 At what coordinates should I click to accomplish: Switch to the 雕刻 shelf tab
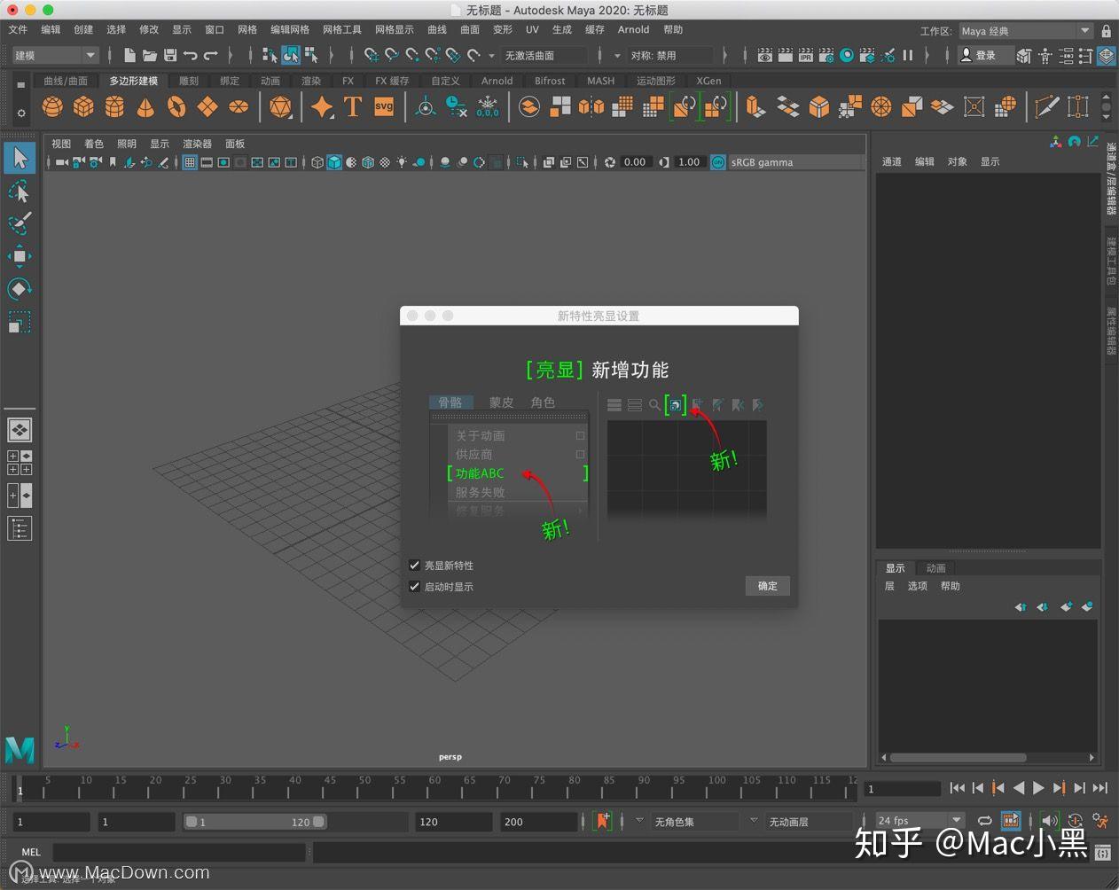tap(189, 81)
